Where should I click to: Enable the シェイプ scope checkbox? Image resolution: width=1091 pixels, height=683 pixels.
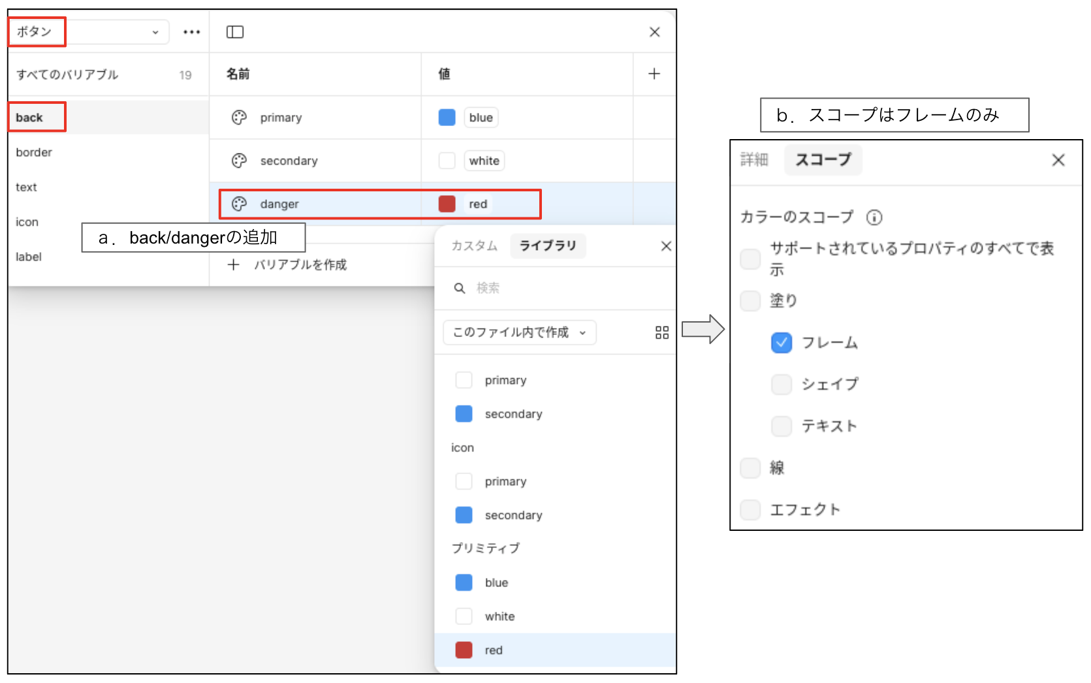pyautogui.click(x=781, y=385)
